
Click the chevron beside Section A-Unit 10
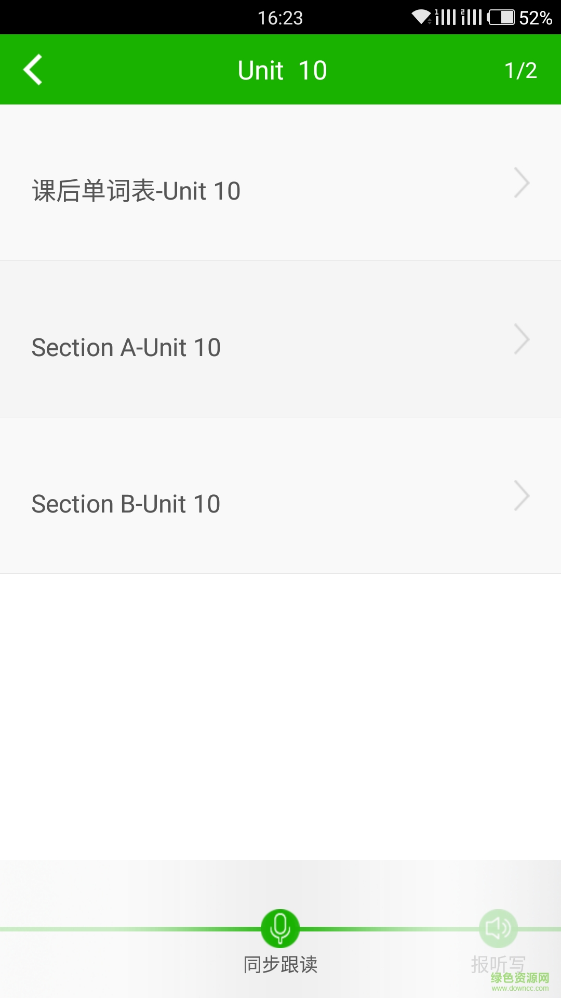[522, 339]
